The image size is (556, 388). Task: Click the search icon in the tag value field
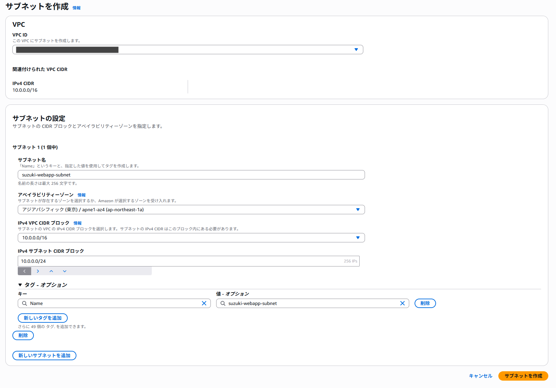[223, 303]
